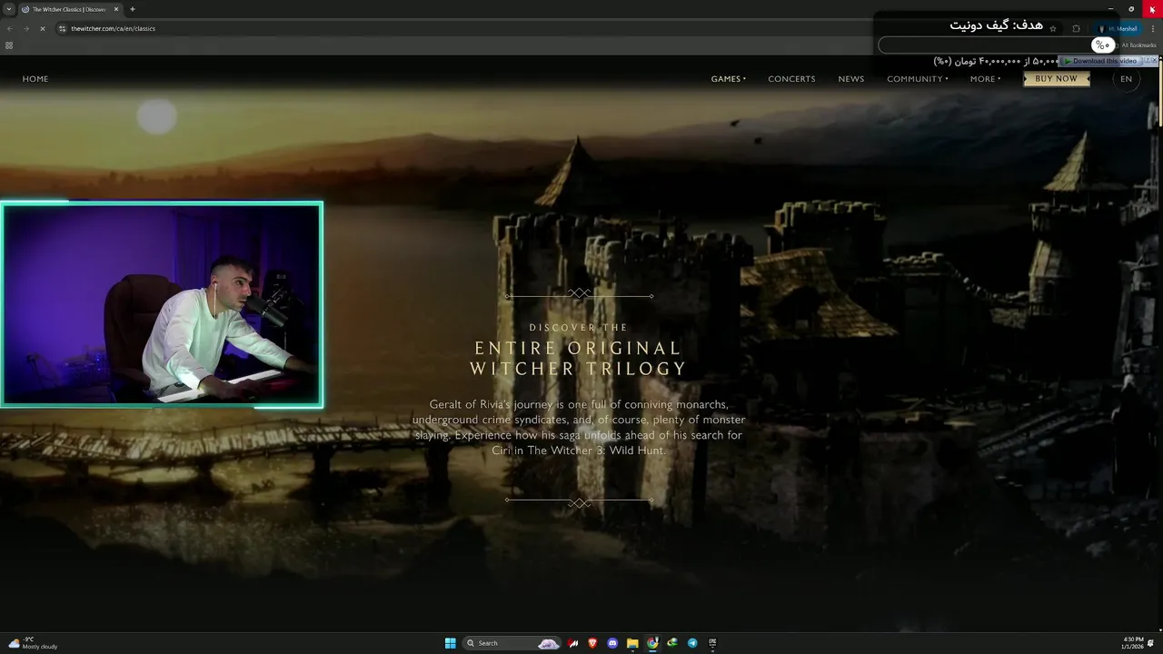Focus the address bar URL
The image size is (1163, 654).
114,28
